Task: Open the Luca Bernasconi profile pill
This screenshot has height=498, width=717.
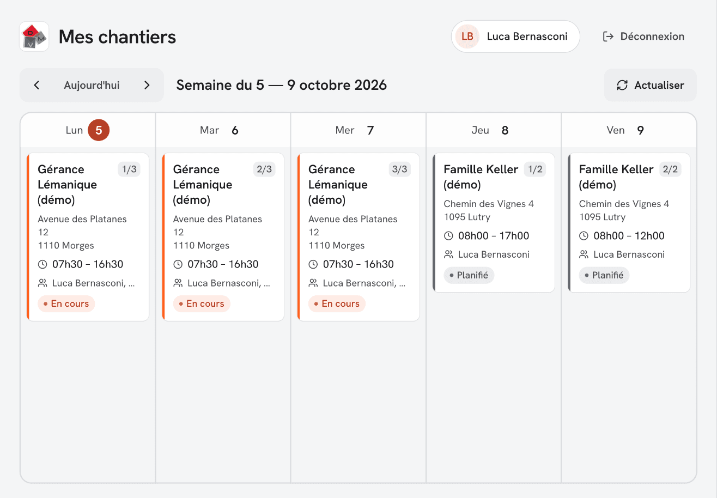Action: click(515, 37)
